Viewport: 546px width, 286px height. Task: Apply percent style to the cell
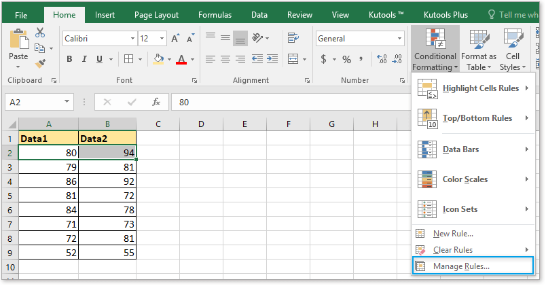click(346, 59)
